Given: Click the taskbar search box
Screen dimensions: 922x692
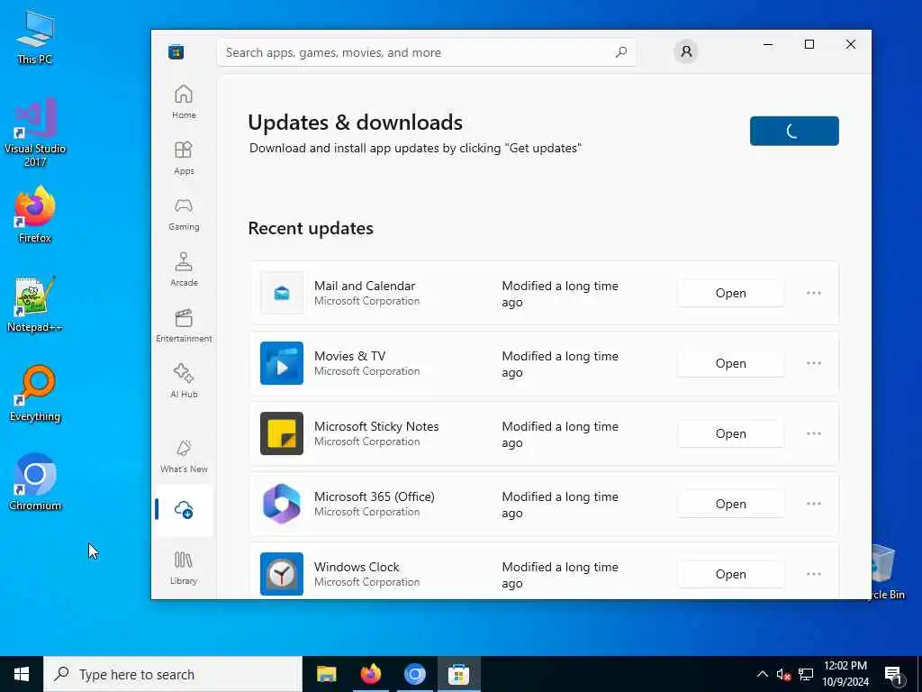Looking at the screenshot, I should 173,674.
